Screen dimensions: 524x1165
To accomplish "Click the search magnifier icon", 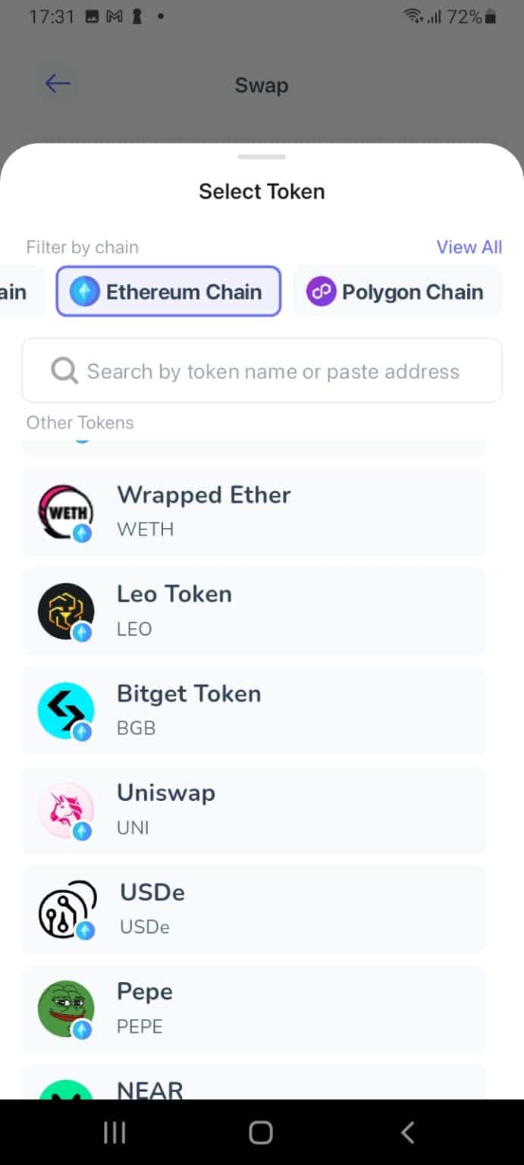I will coord(64,371).
